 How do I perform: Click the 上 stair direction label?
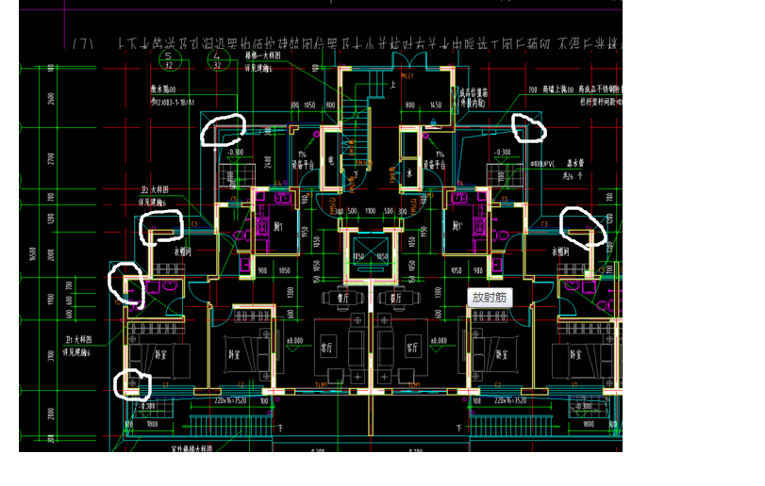point(392,85)
